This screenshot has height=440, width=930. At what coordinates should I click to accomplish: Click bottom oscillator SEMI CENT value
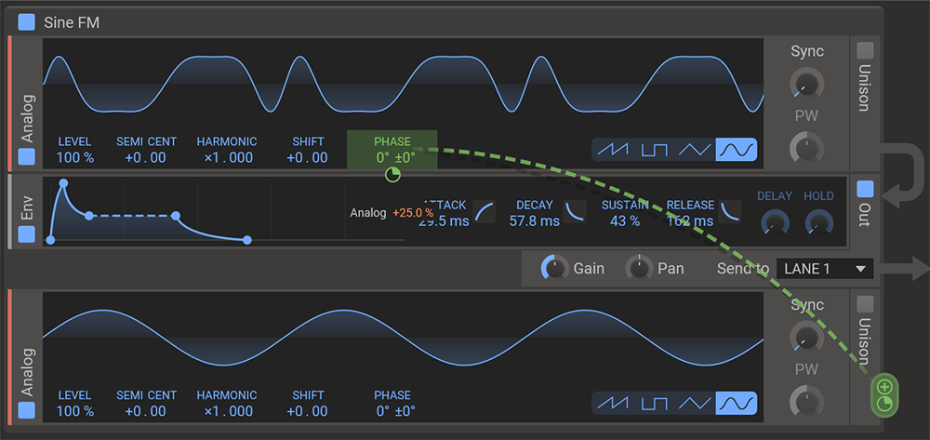coord(146,411)
